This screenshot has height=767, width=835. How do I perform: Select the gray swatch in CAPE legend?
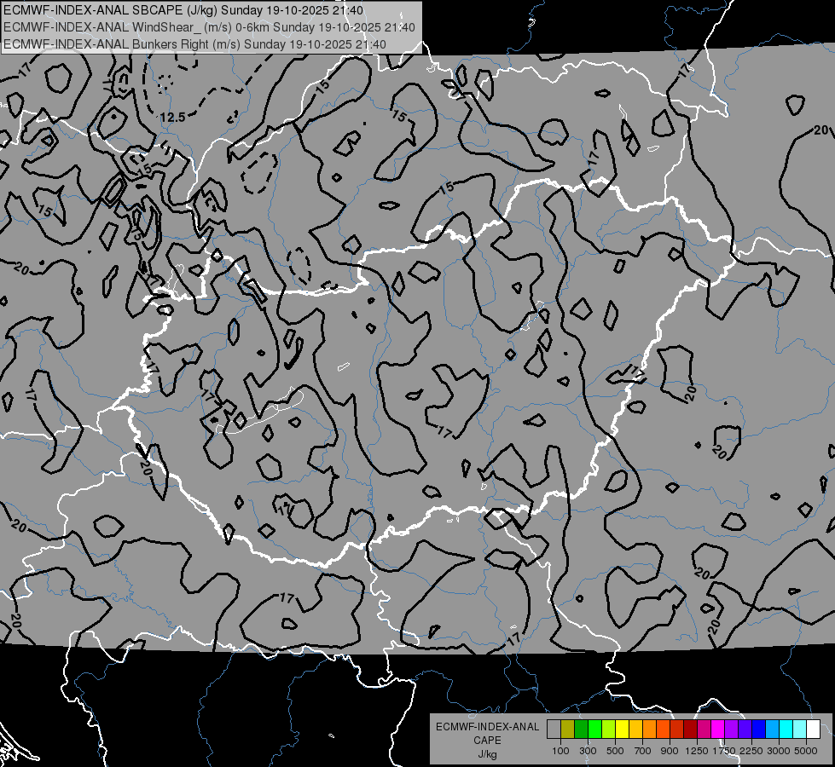tap(554, 729)
